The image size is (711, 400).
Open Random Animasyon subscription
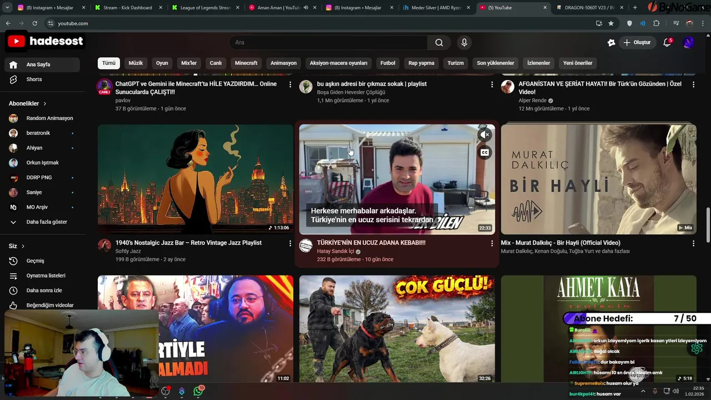(42, 118)
